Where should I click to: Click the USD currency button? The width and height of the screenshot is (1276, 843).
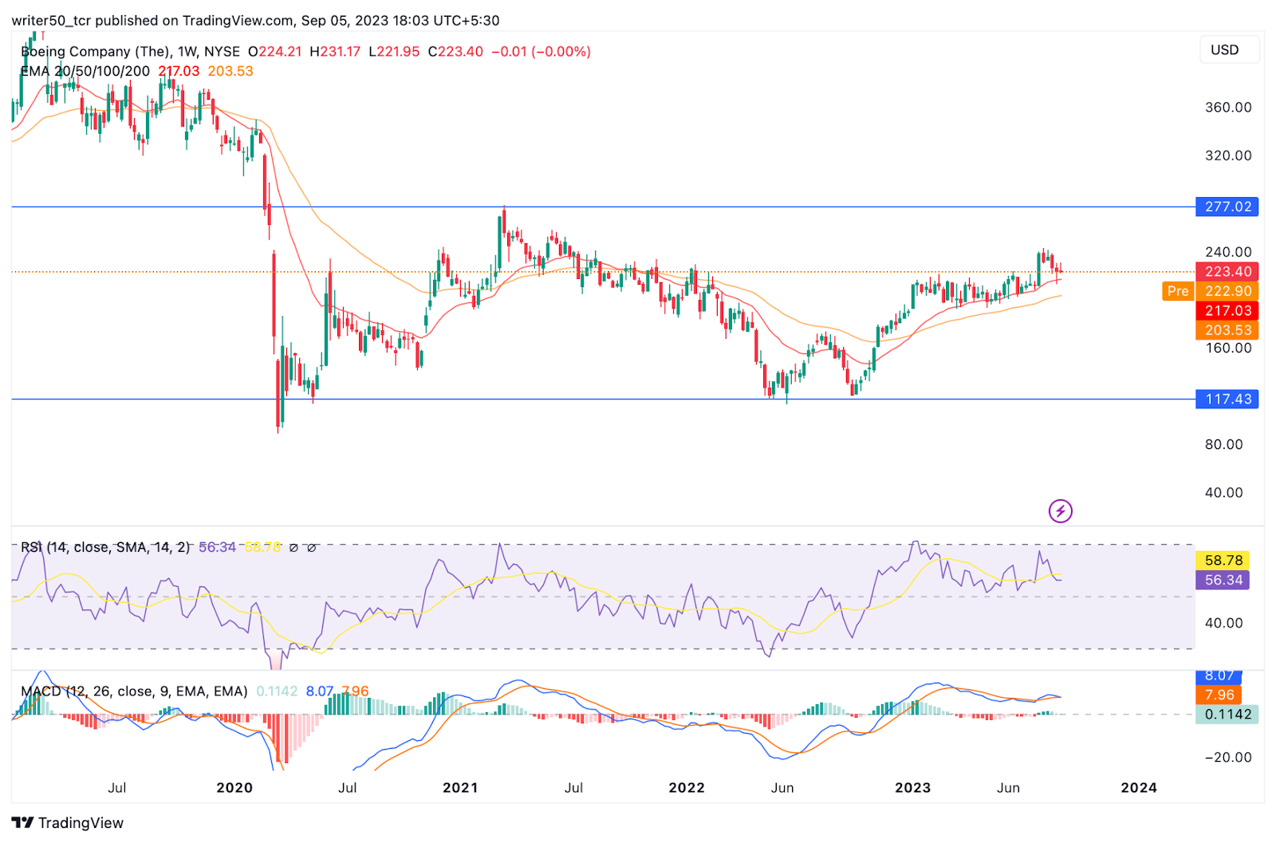click(x=1229, y=49)
